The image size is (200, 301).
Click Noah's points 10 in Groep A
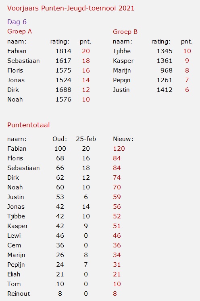(x=86, y=100)
